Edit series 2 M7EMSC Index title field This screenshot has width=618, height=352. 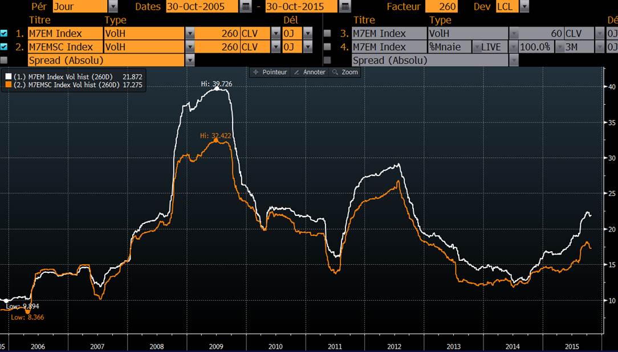pos(65,47)
